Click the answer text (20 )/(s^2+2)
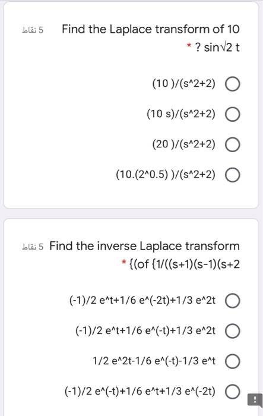 183,144
